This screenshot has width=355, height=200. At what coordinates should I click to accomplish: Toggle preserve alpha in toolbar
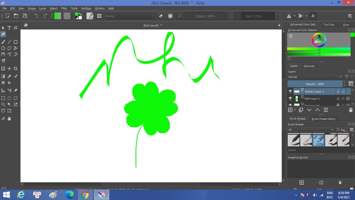tap(170, 16)
